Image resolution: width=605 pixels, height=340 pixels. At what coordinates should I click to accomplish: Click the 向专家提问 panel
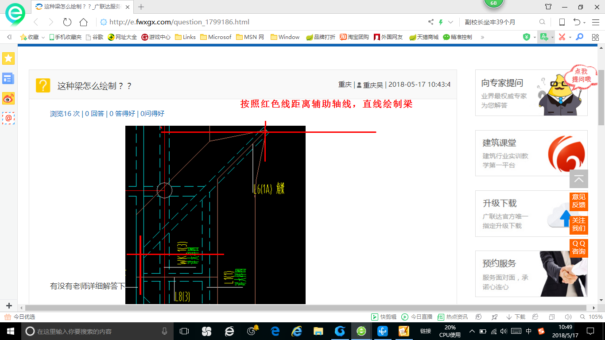click(531, 93)
